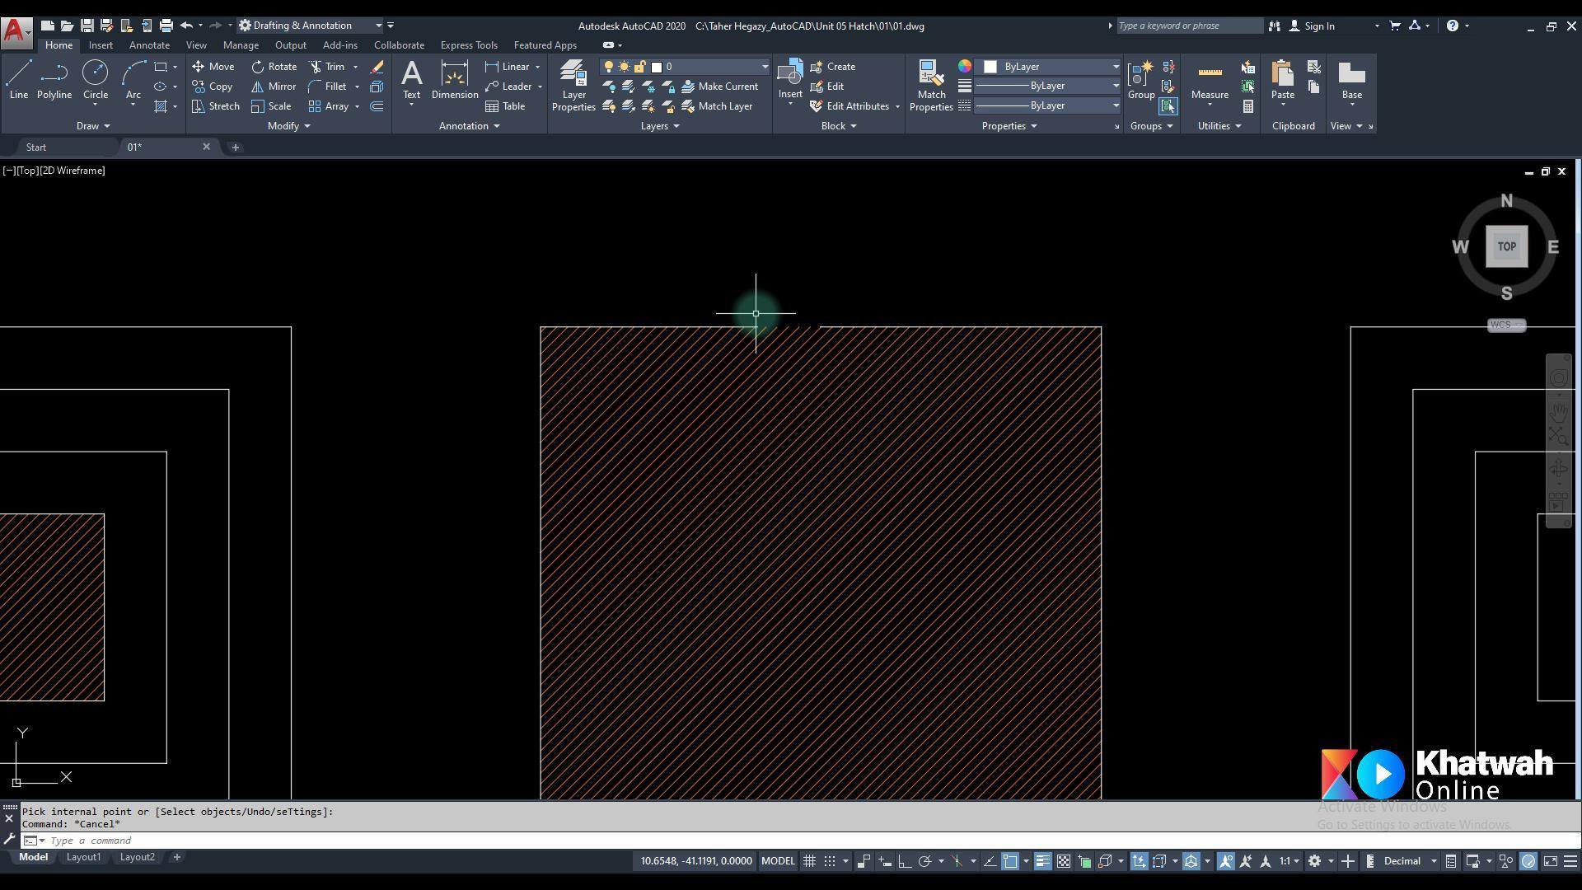Activate the Match Properties tool
1582x890 pixels.
pos(931,85)
